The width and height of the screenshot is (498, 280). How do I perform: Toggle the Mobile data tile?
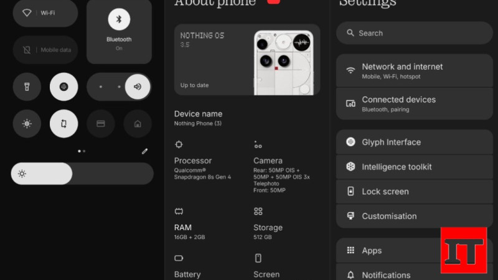tap(45, 50)
